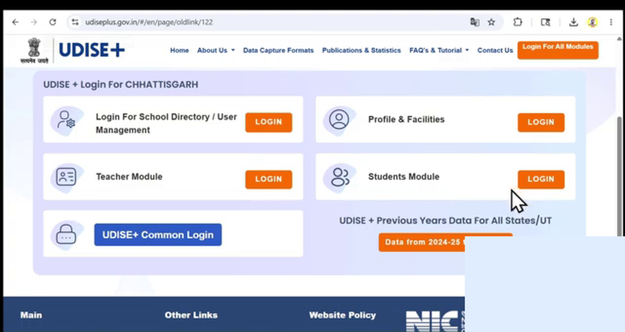625x332 pixels.
Task: Click the NIC logo in footer
Action: [435, 321]
